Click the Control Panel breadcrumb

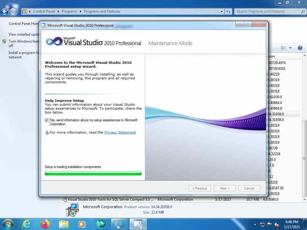44,11
